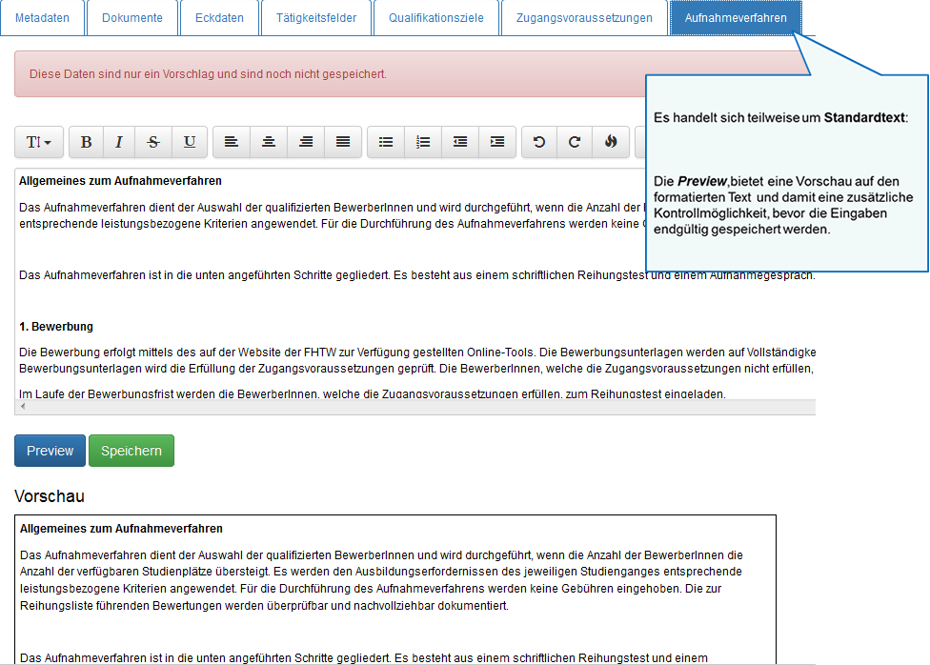Insert a numbered list
The image size is (930, 665).
click(x=423, y=142)
